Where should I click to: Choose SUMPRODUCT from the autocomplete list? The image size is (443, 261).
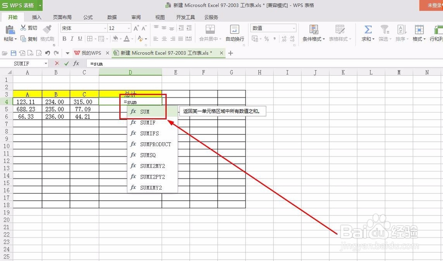tap(152, 144)
